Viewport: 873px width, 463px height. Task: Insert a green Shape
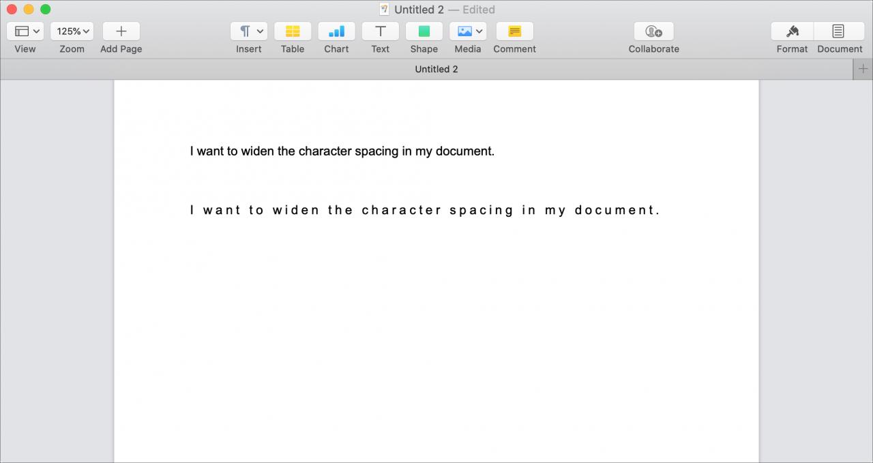424,31
